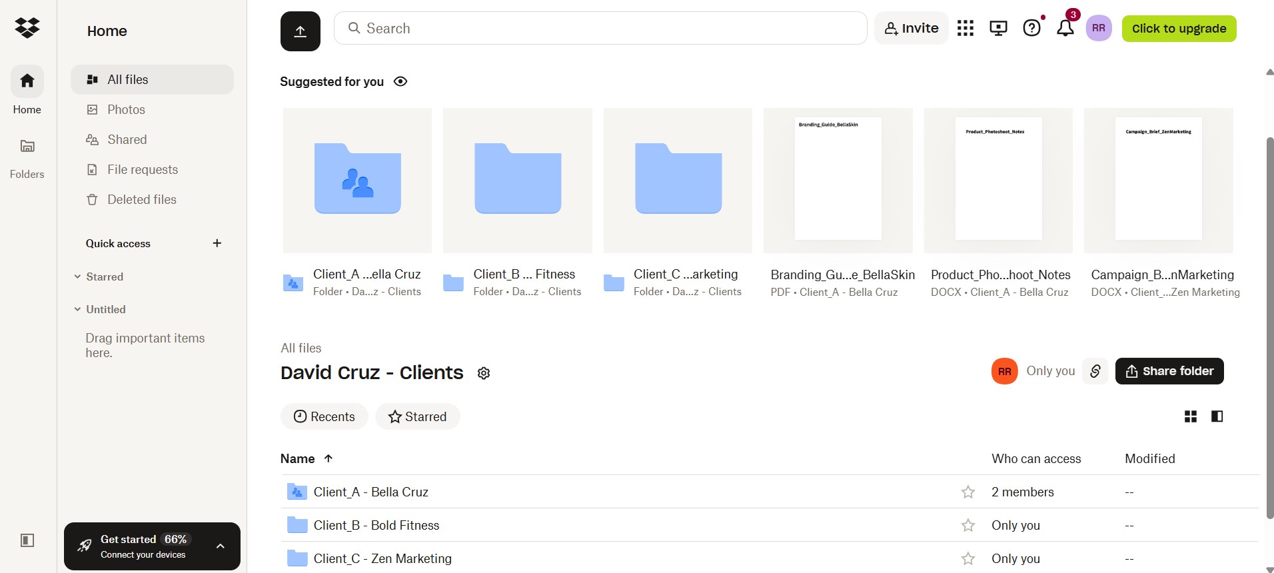Viewport: 1274px width, 573px height.
Task: Copy link using the chain icon
Action: [x=1095, y=371]
